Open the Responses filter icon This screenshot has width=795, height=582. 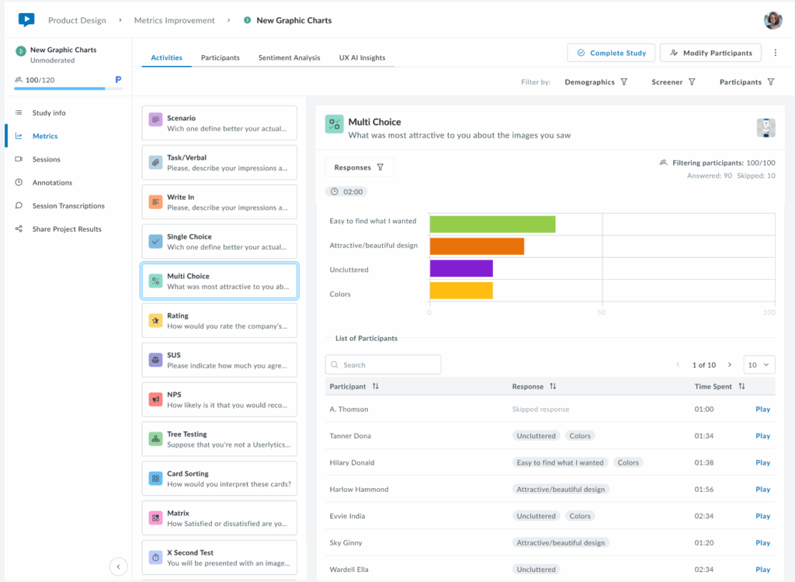(x=380, y=166)
